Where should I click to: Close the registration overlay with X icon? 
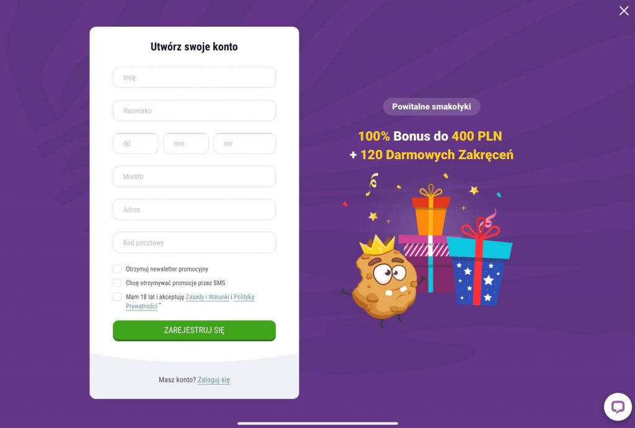tap(624, 11)
